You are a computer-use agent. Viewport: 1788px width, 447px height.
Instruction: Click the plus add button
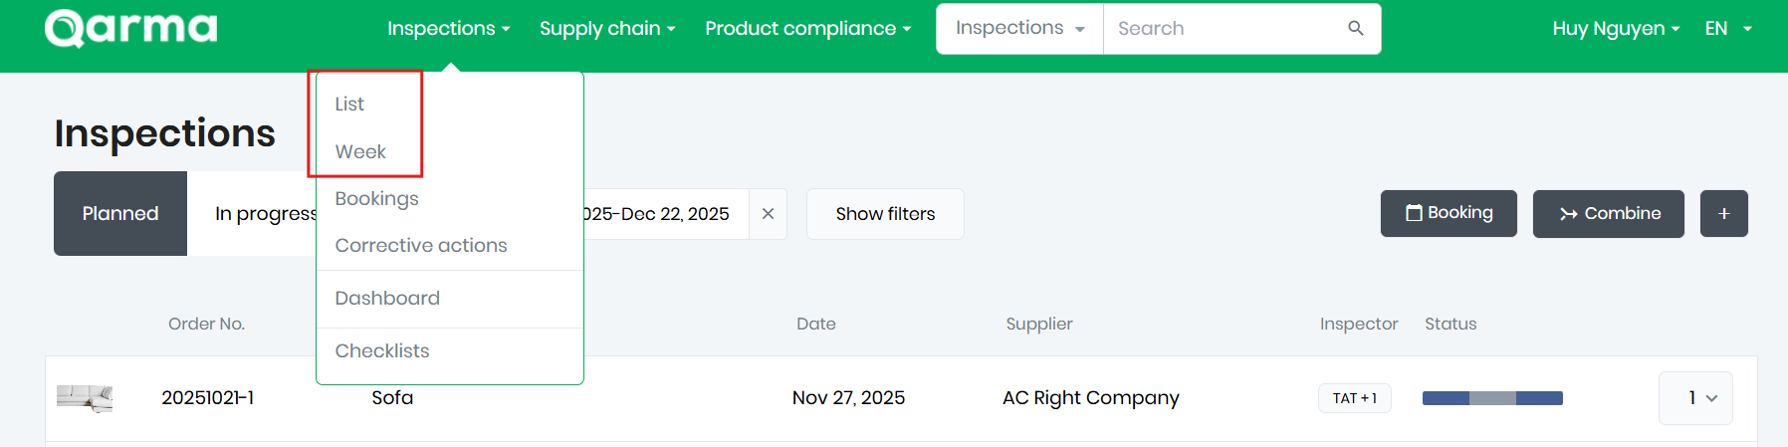point(1723,214)
